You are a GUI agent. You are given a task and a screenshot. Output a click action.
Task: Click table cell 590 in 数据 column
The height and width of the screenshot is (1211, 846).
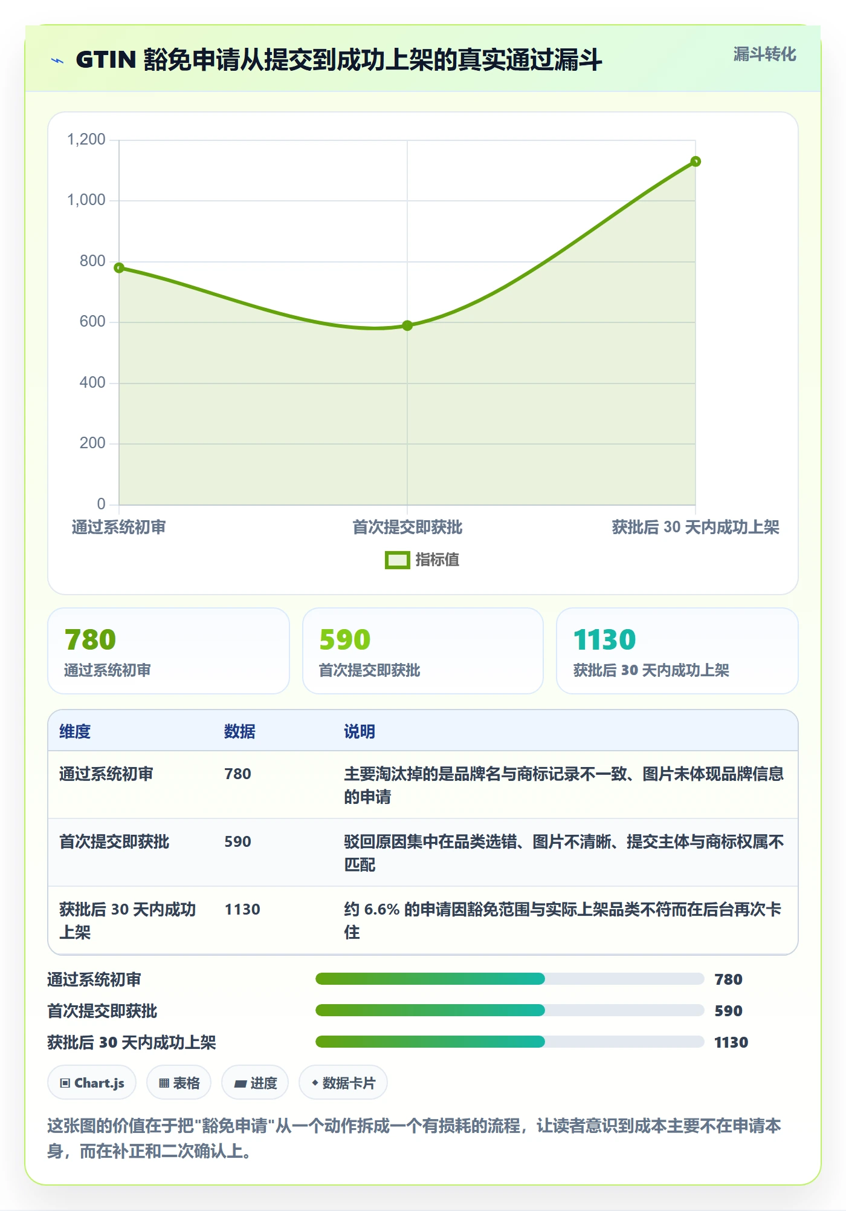237,842
